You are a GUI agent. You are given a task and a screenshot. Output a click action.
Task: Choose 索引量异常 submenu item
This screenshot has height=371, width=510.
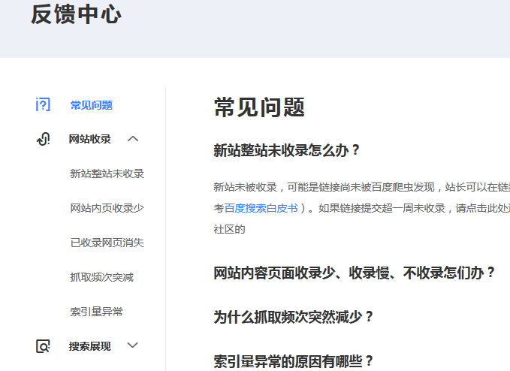[97, 312]
